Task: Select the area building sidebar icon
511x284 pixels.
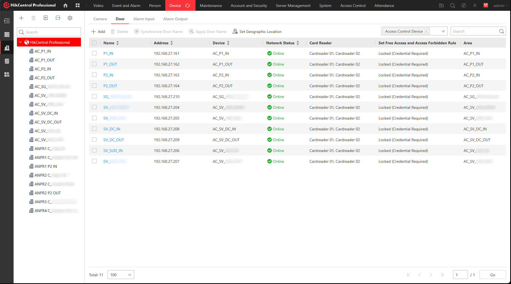Action: click(7, 48)
